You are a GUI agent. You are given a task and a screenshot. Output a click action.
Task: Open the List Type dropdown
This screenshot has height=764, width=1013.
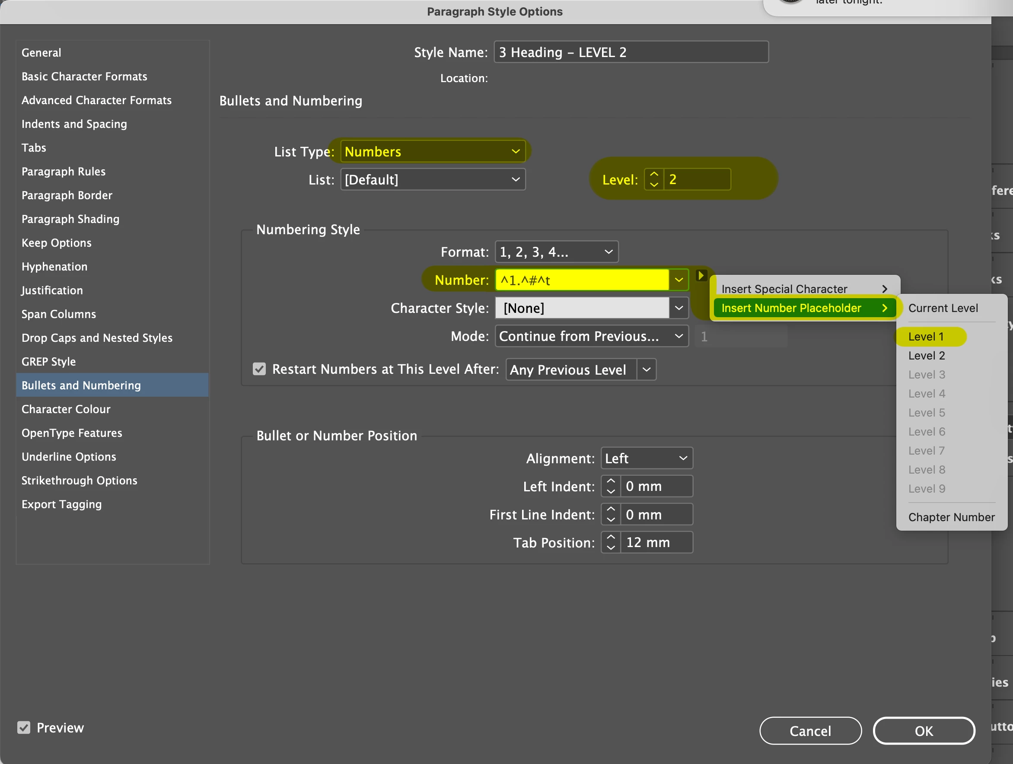432,152
